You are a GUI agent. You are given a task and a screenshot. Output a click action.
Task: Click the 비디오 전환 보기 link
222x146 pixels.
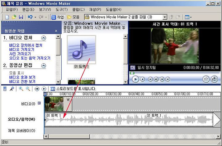coord(22,81)
